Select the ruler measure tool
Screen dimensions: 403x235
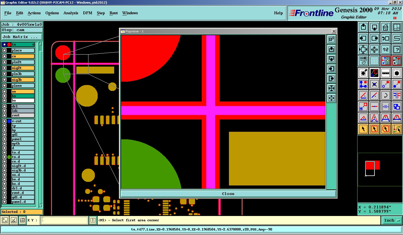(385, 73)
